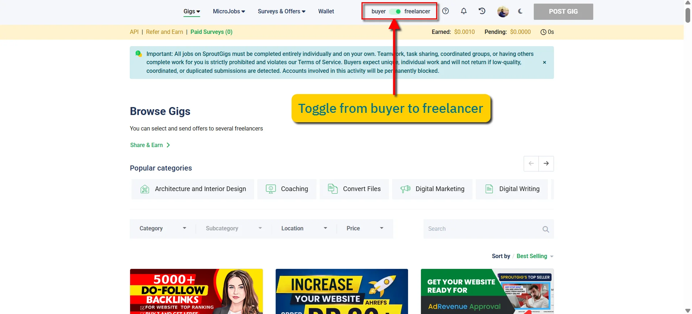Show next popular categories arrow
Screen dimensions: 692x314
[x=546, y=164]
